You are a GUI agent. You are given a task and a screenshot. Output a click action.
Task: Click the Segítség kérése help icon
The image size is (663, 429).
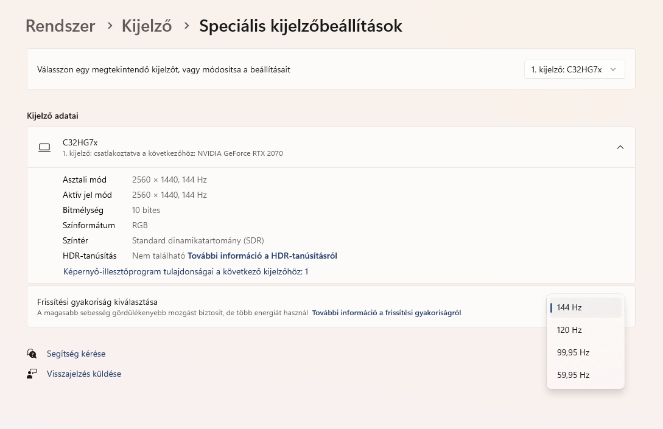click(32, 354)
